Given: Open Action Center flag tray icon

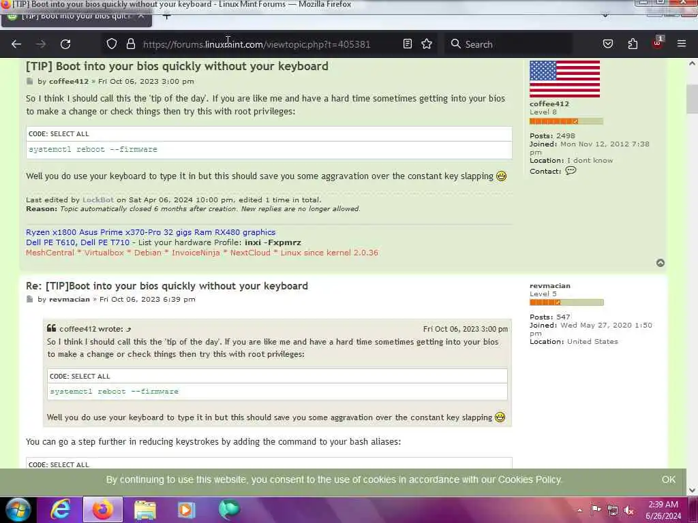Looking at the screenshot, I should [596, 509].
